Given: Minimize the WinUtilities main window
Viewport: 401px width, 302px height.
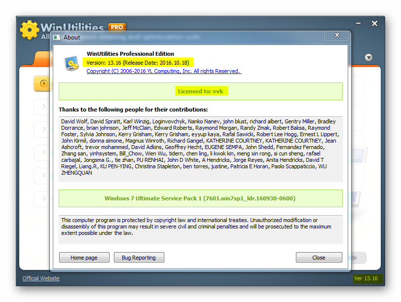Looking at the screenshot, I should pyautogui.click(x=359, y=24).
